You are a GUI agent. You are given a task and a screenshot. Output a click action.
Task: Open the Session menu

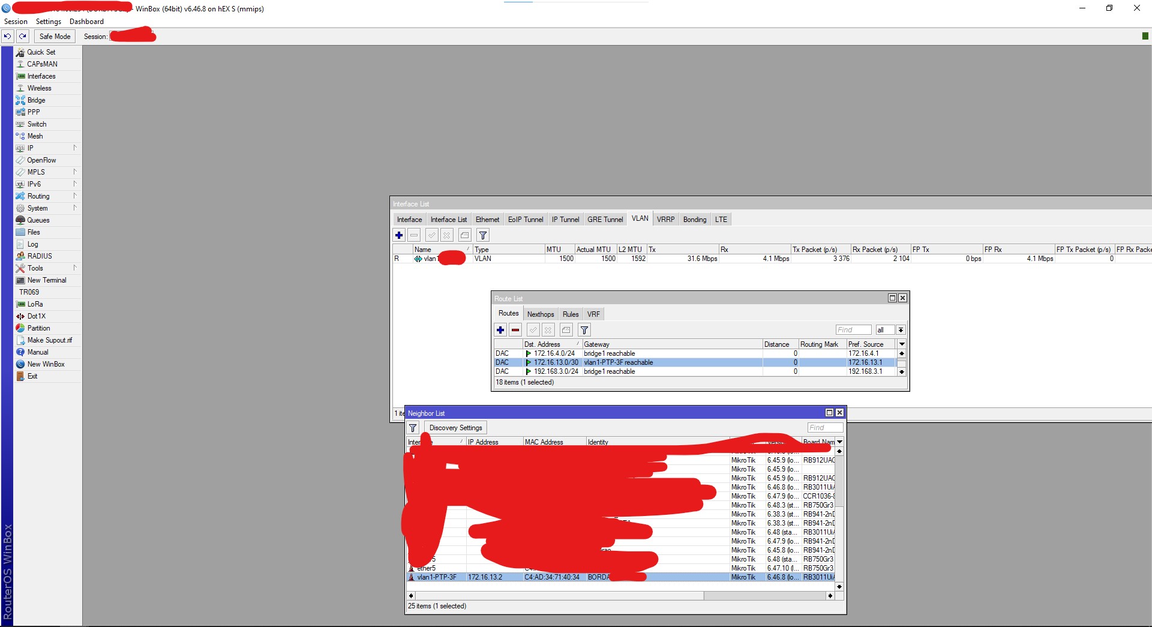tap(16, 22)
